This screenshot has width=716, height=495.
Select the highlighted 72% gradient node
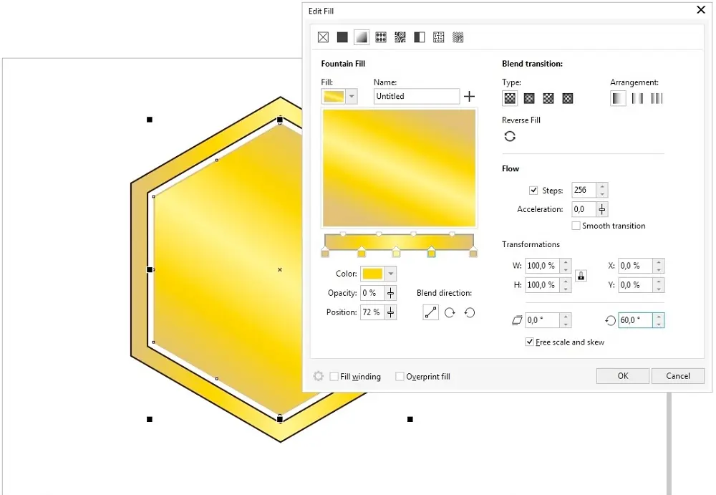click(432, 252)
